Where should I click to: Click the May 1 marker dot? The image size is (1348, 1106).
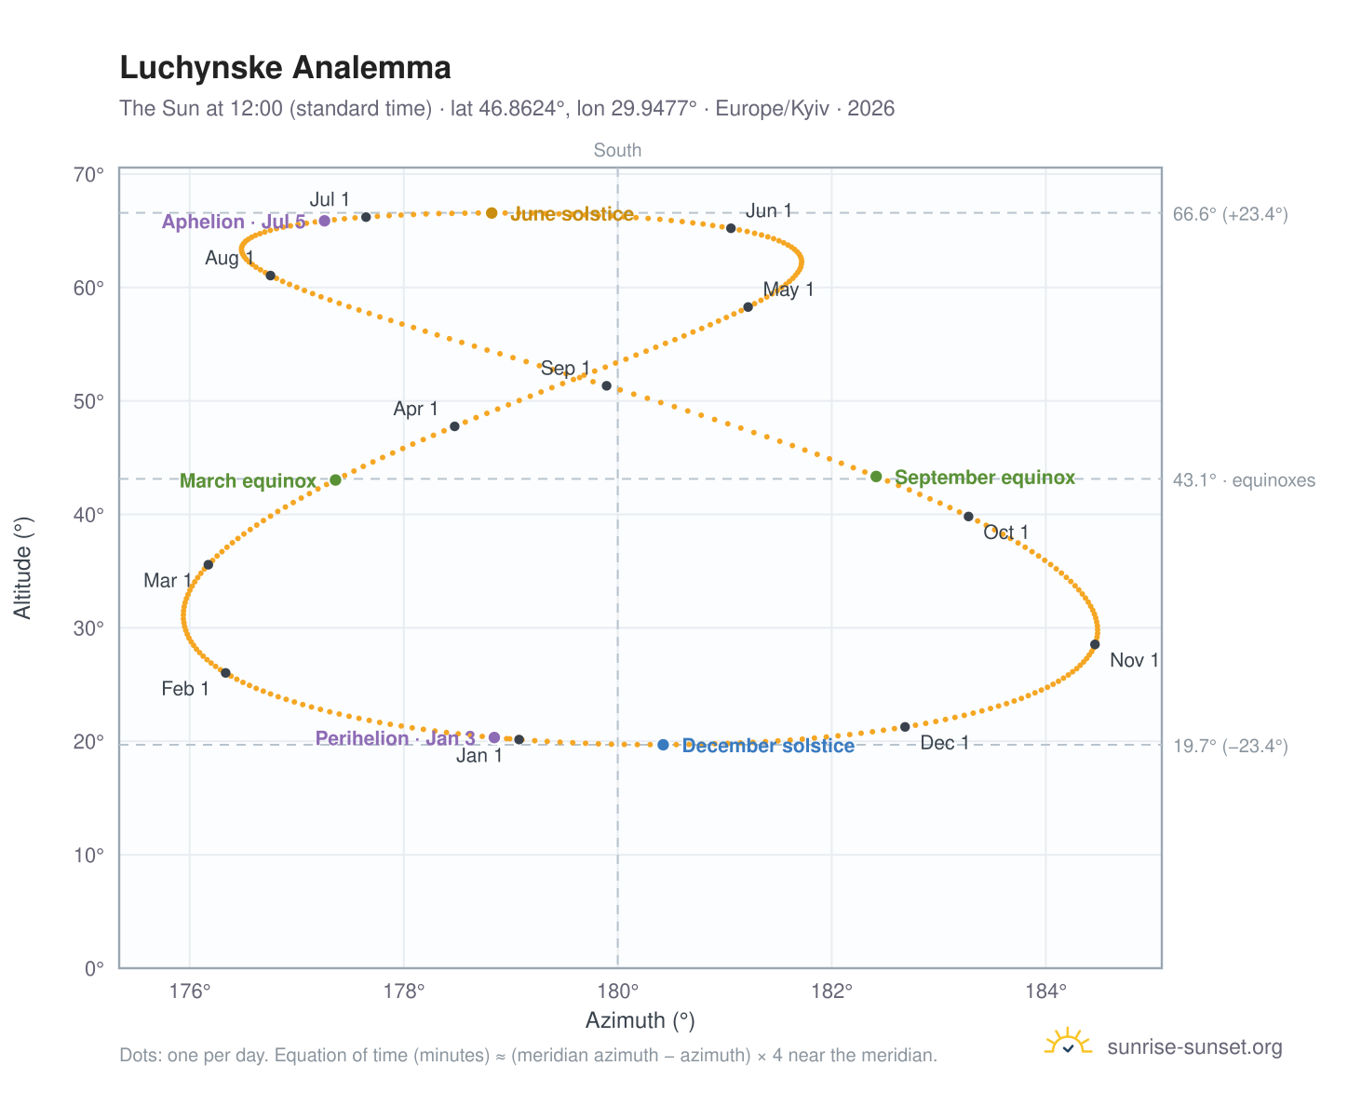pyautogui.click(x=748, y=307)
